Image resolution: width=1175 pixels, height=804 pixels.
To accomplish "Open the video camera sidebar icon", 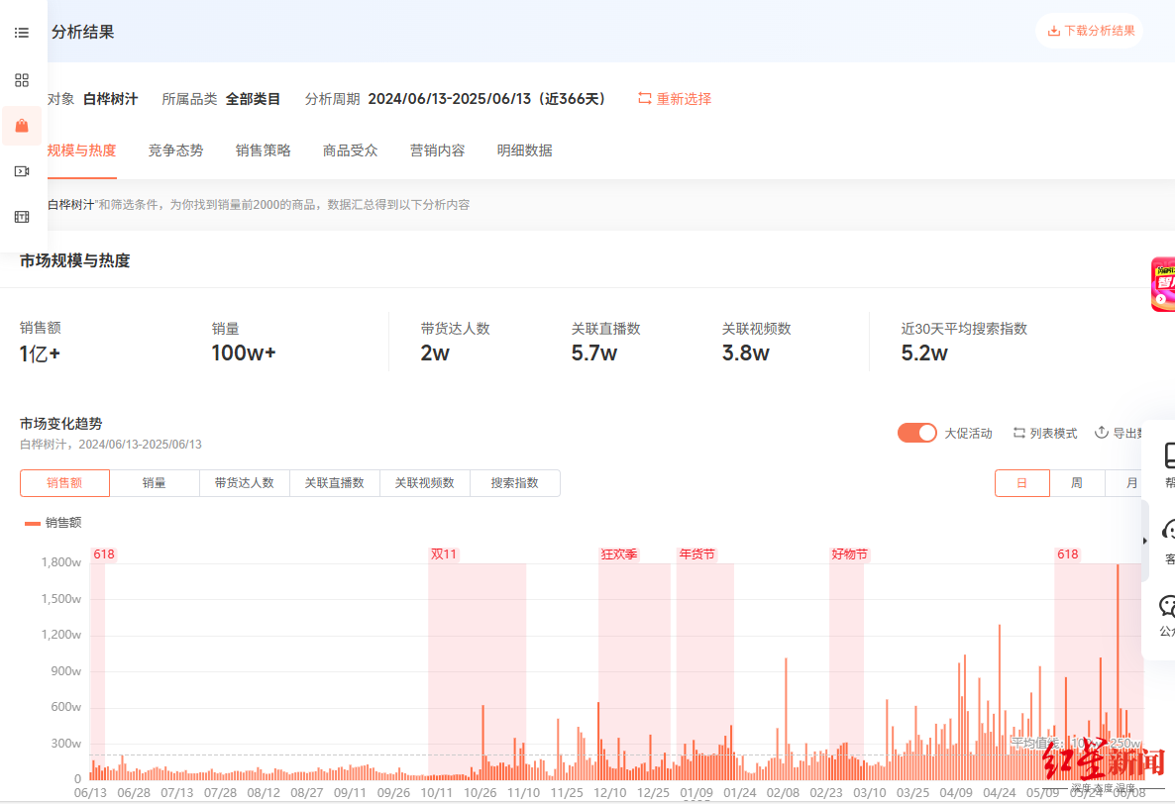I will coord(22,171).
